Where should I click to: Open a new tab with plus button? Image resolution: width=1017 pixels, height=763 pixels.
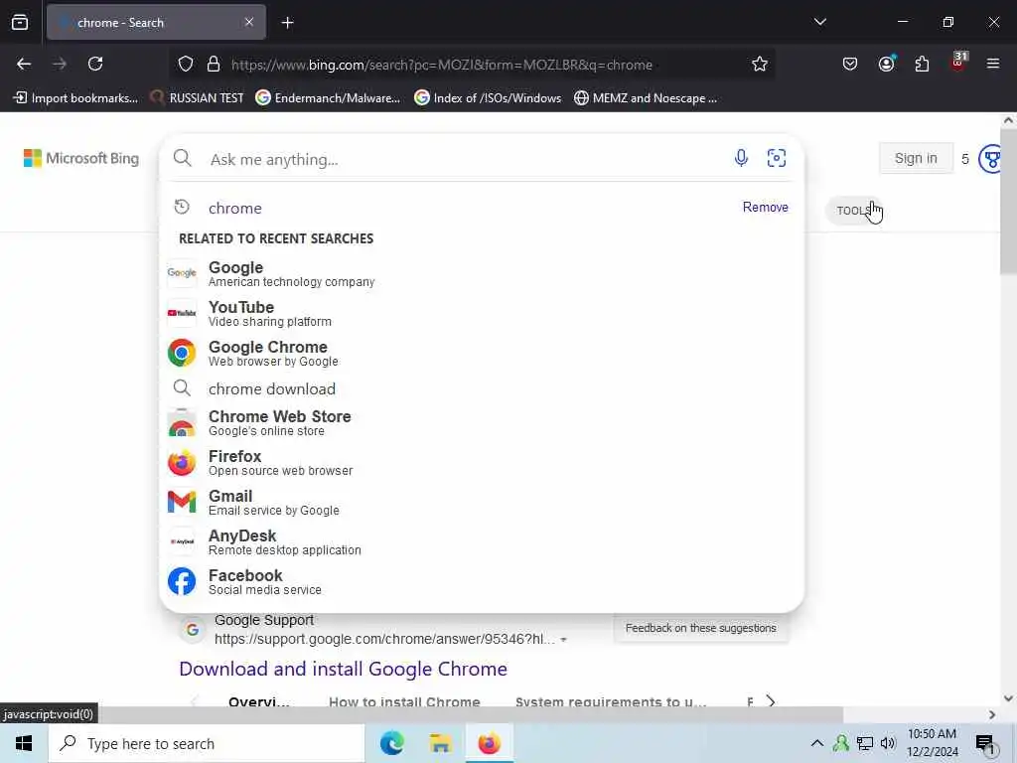pyautogui.click(x=287, y=23)
